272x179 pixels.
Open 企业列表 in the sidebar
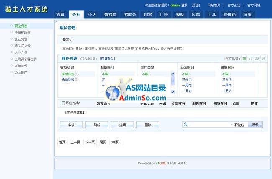21,39
